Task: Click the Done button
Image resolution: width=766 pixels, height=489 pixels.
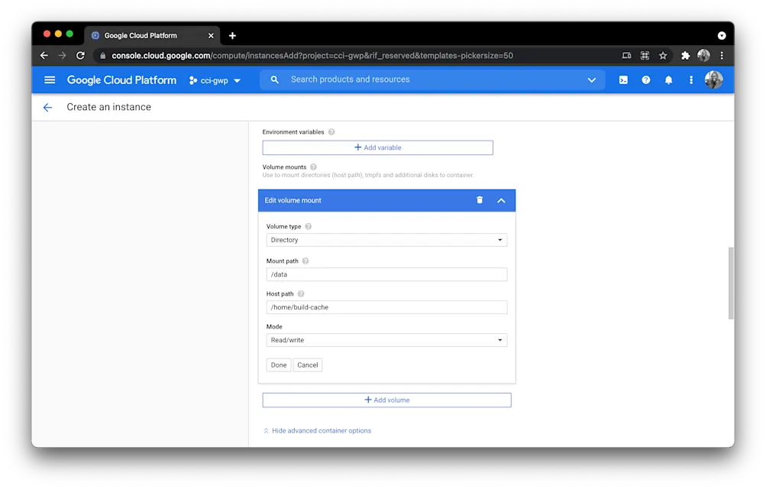Action: coord(278,364)
